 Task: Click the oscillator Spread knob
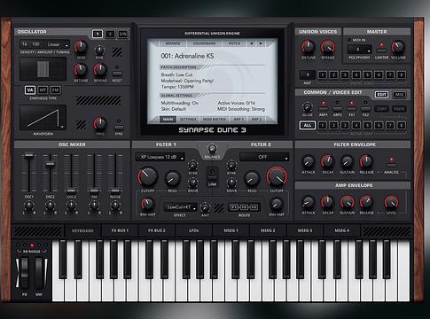(x=100, y=70)
